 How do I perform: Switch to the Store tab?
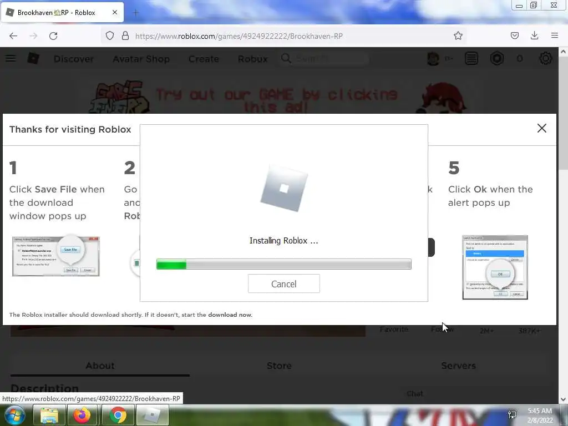[x=279, y=366]
